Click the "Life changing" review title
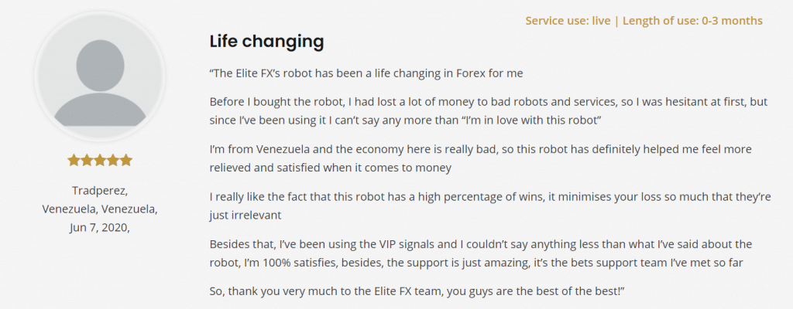The image size is (793, 309). tap(266, 41)
